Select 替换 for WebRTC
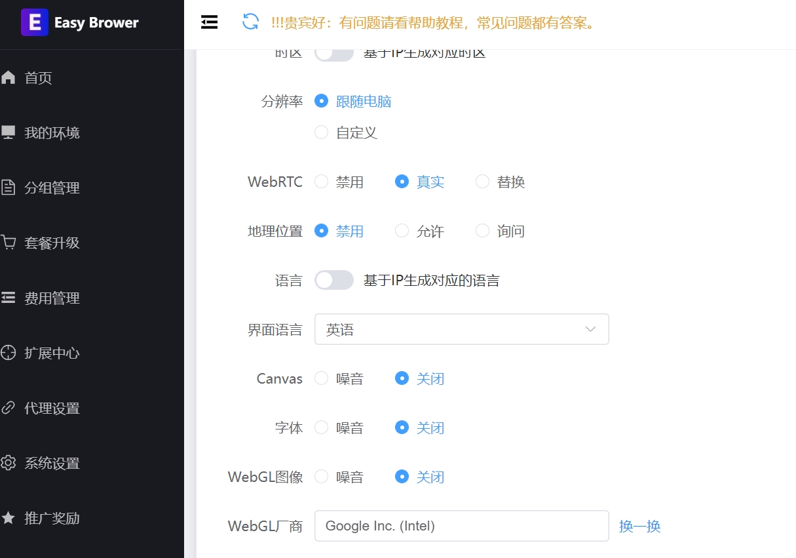Screen dimensions: 796x558 coord(482,182)
